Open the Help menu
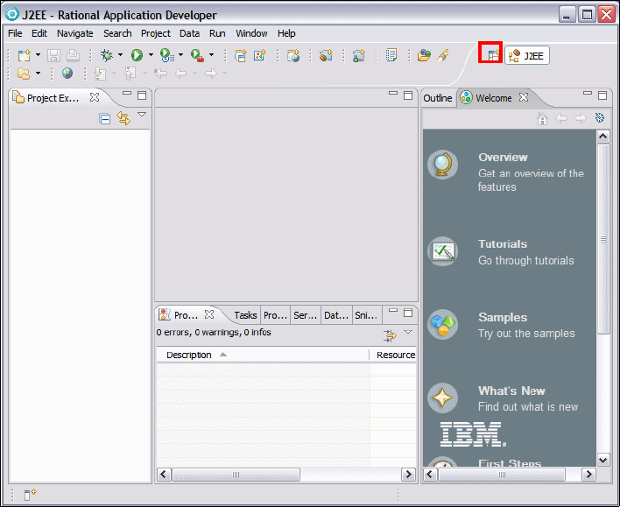The height and width of the screenshot is (507, 620). [286, 33]
